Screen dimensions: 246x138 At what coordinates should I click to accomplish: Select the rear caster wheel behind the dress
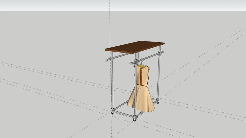[x=158, y=102]
